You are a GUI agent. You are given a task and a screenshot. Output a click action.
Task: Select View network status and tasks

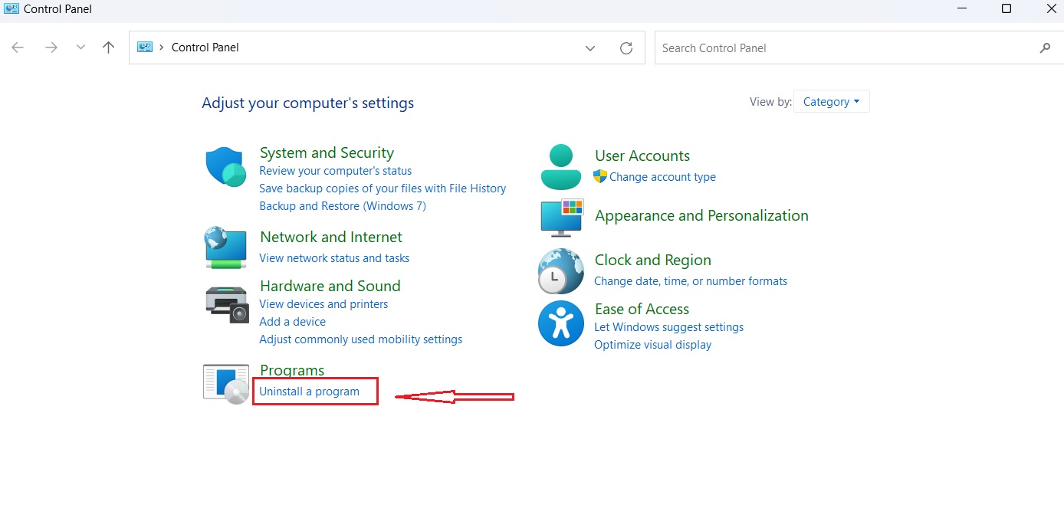tap(334, 258)
